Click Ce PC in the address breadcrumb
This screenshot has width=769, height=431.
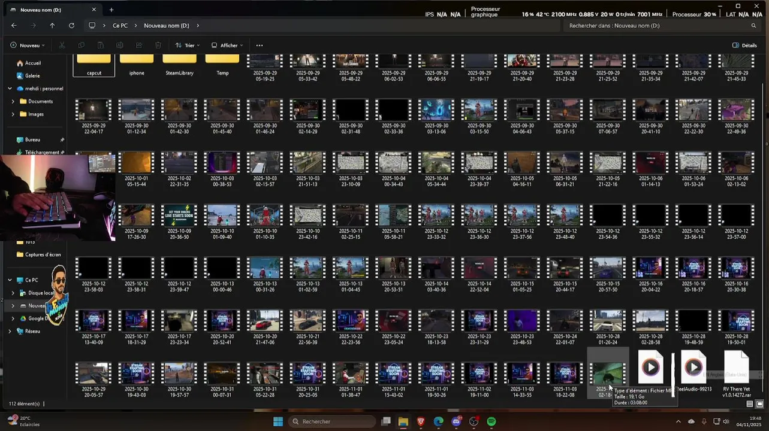pyautogui.click(x=120, y=26)
